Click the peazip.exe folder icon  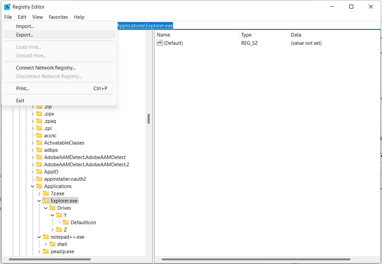(45, 251)
